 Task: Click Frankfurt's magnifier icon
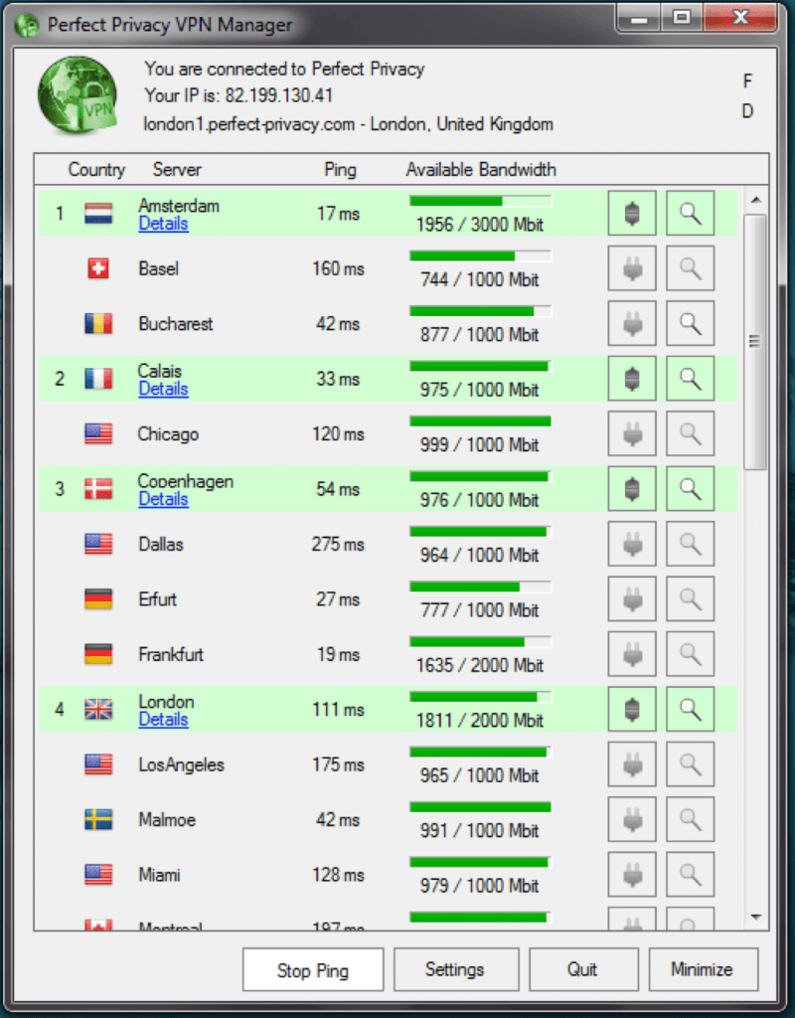690,654
